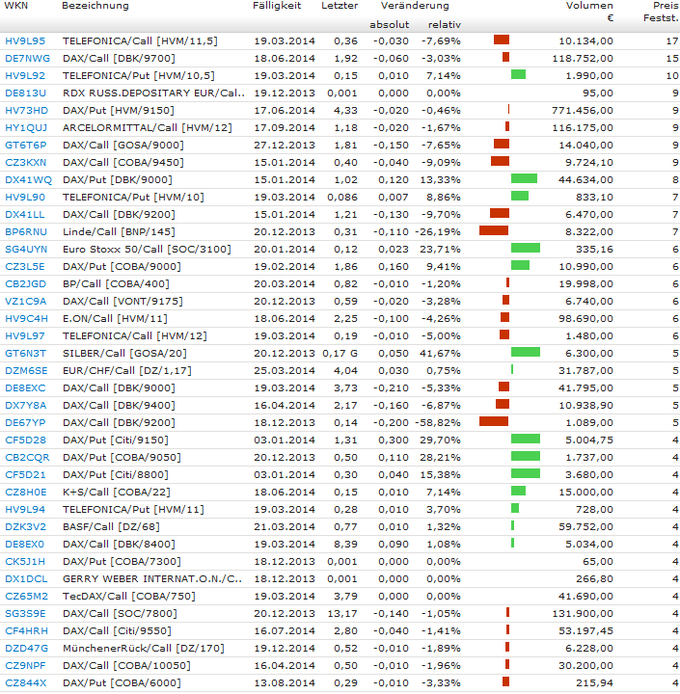This screenshot has height=694, width=680.
Task: Open WKN link CZ3KXN
Action: click(26, 163)
